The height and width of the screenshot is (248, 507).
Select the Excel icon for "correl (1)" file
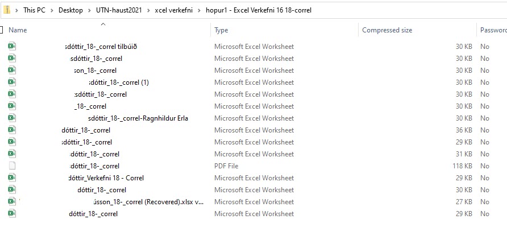pos(12,82)
